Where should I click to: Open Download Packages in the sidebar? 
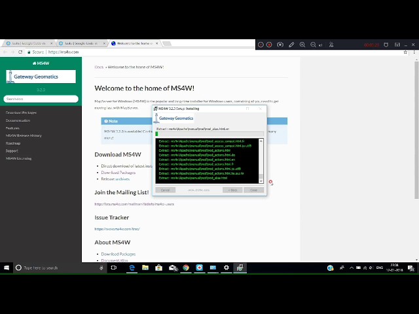[22, 113]
